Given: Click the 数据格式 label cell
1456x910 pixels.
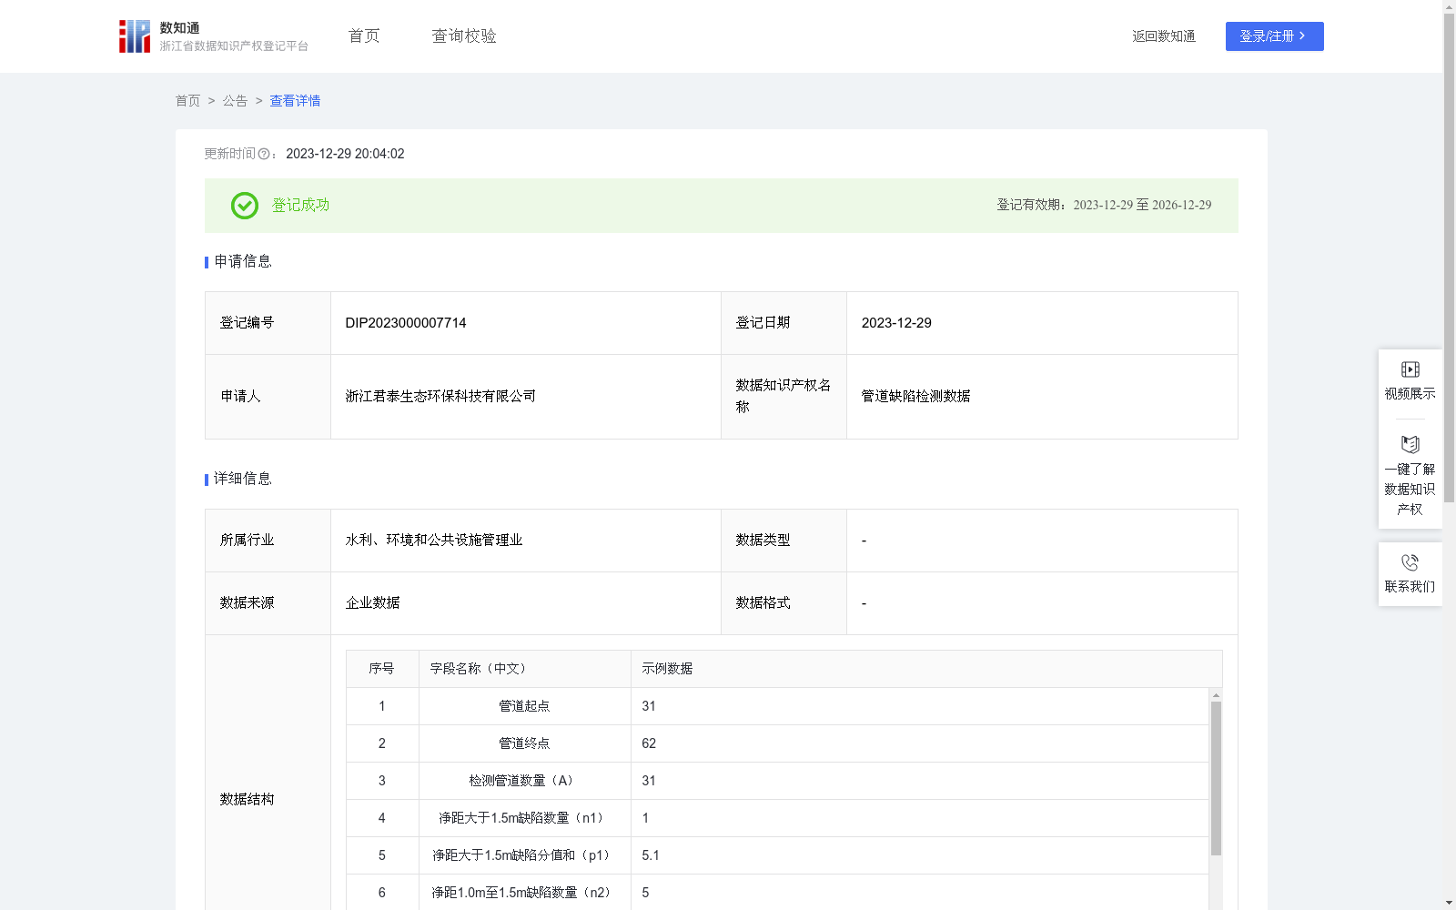Looking at the screenshot, I should [784, 603].
